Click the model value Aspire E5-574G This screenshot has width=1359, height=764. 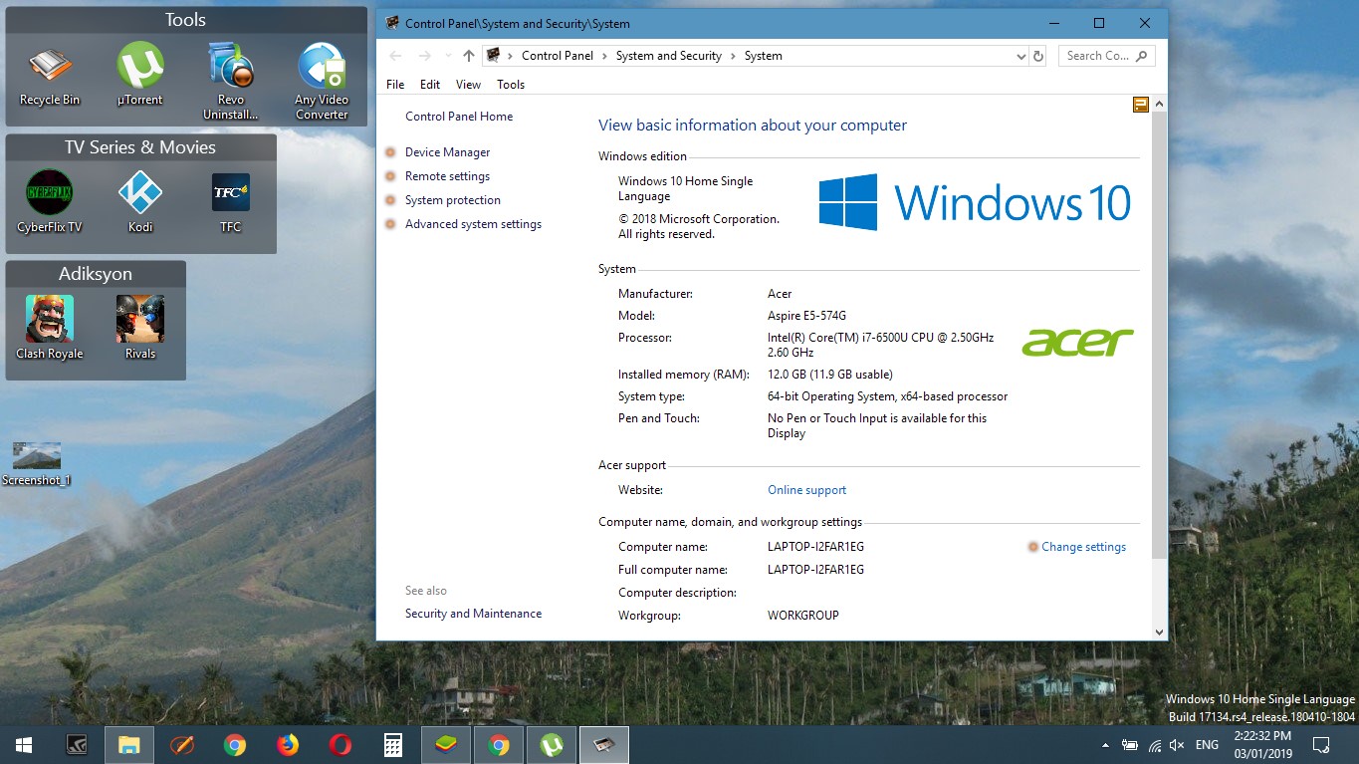(806, 316)
